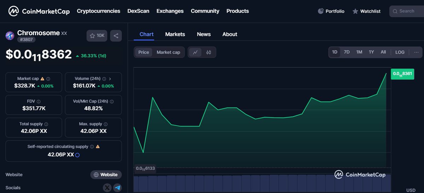424x193 pixels.
Task: Click the 48.82% Vol/Mkt Cap value
Action: [93, 108]
